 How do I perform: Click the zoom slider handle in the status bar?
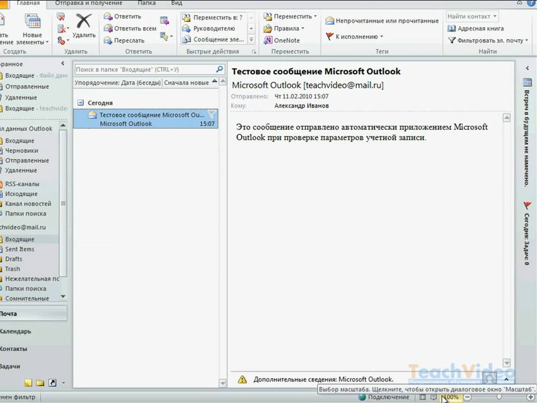pyautogui.click(x=499, y=397)
